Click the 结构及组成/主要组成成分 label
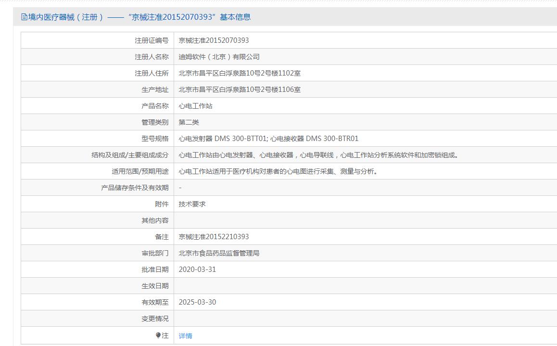557x346 pixels. coord(130,155)
